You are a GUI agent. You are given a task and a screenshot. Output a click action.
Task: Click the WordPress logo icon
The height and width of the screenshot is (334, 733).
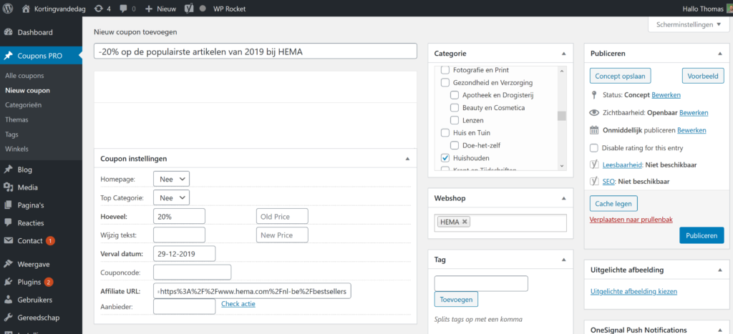pos(9,9)
